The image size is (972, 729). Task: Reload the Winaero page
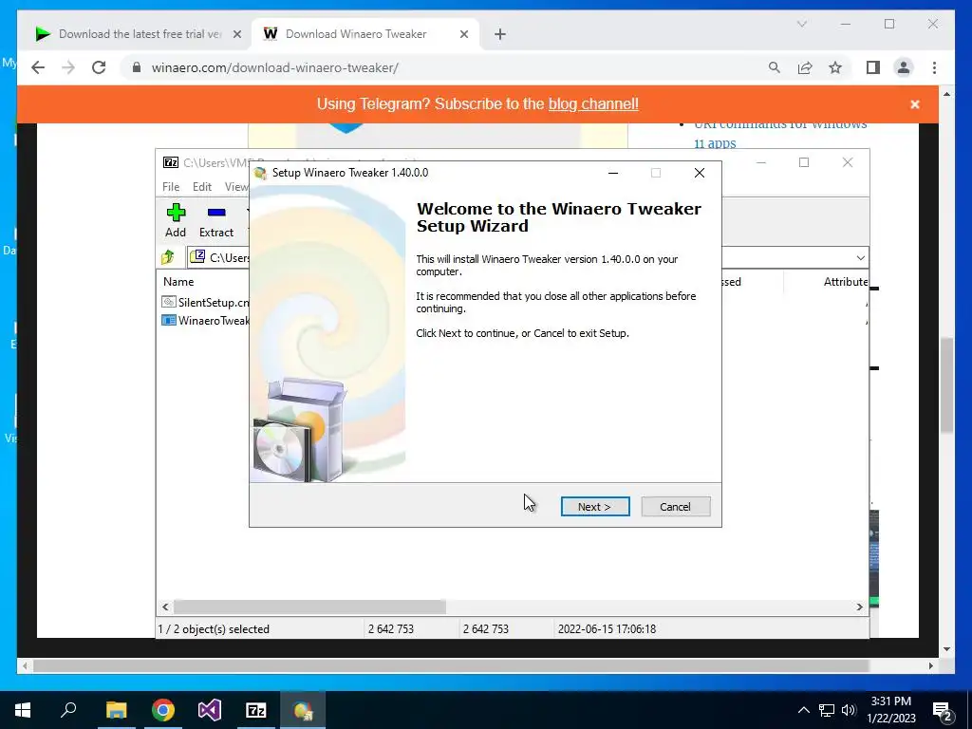[99, 67]
